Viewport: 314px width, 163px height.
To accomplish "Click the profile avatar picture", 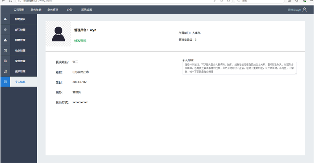I will pos(58,34).
